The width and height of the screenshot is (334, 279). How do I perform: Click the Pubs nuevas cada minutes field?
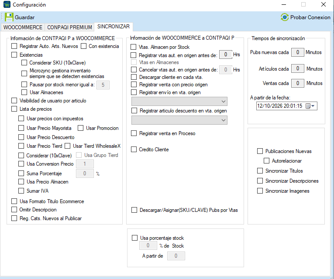tap(297, 52)
